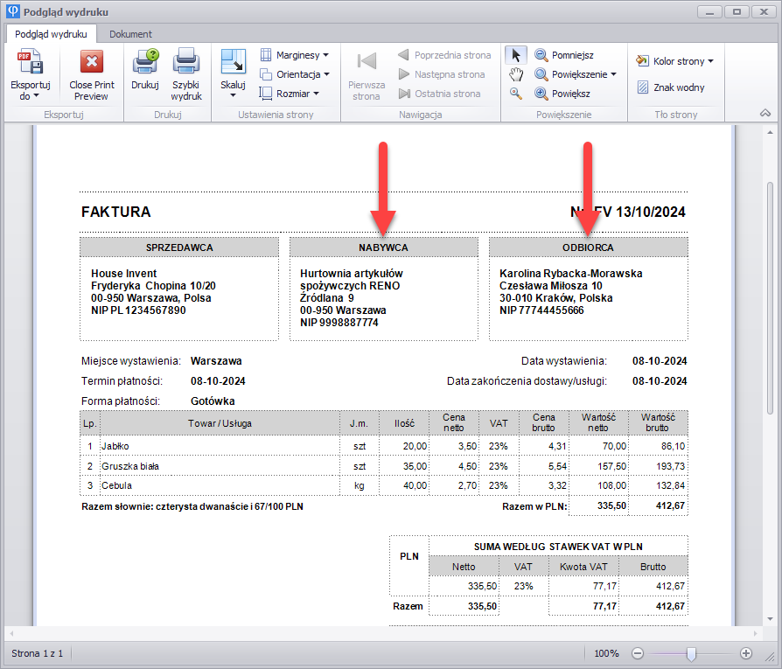Click the zoom slider handle in status bar

point(691,653)
